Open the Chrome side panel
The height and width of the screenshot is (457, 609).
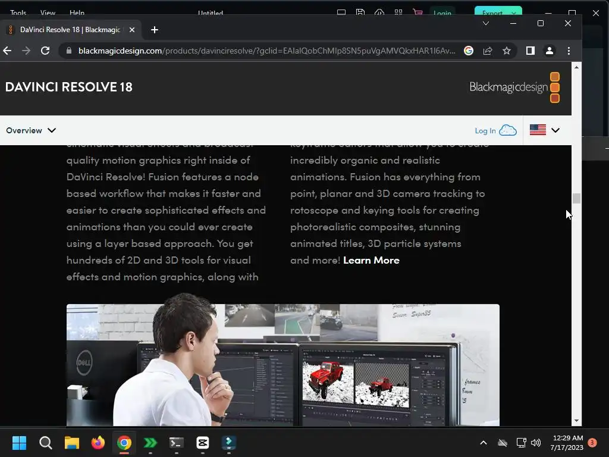(x=530, y=51)
